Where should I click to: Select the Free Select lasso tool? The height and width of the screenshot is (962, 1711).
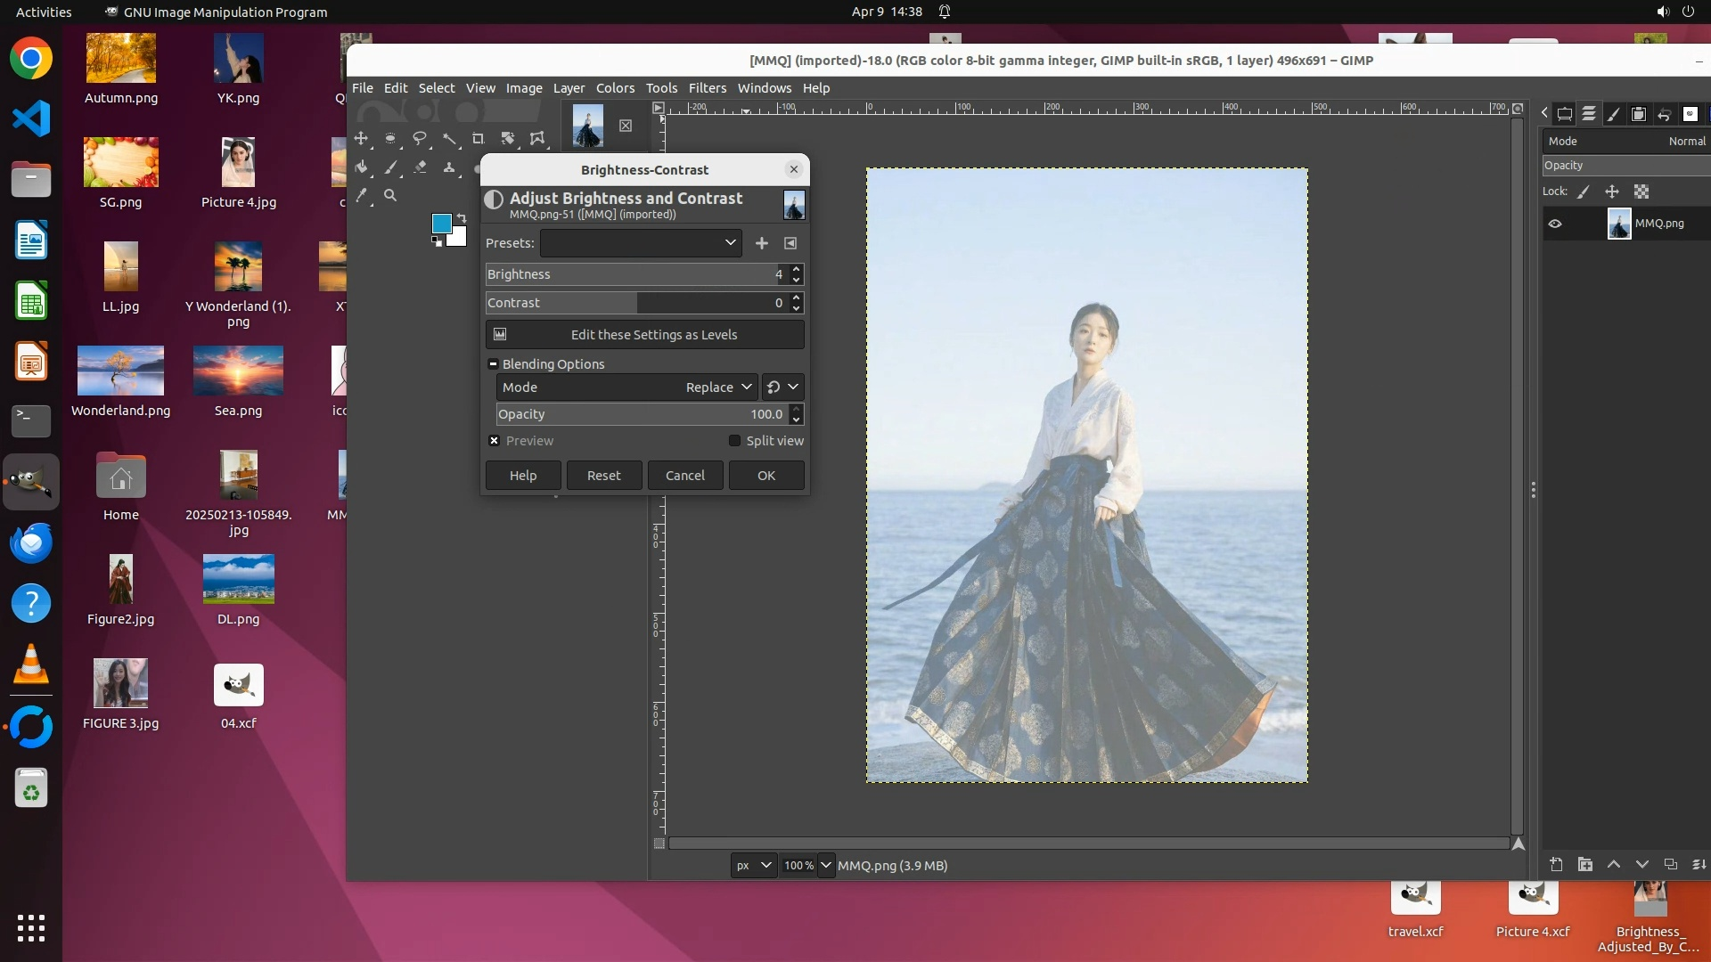pos(420,138)
